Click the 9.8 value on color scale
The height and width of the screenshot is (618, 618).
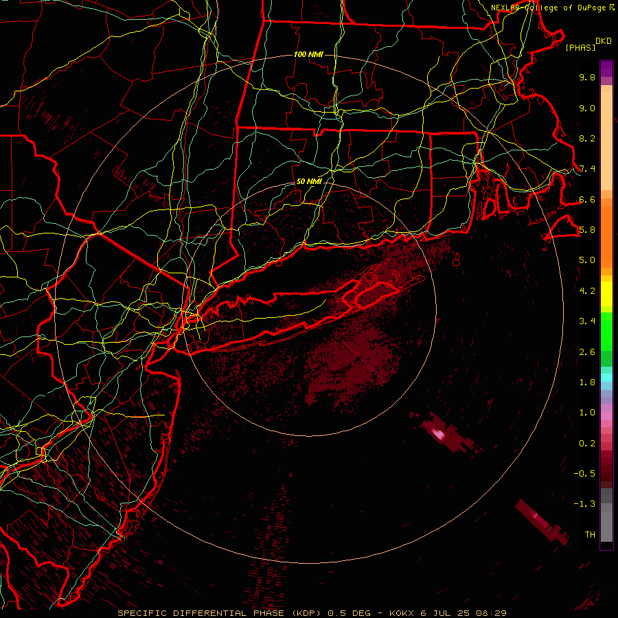587,77
